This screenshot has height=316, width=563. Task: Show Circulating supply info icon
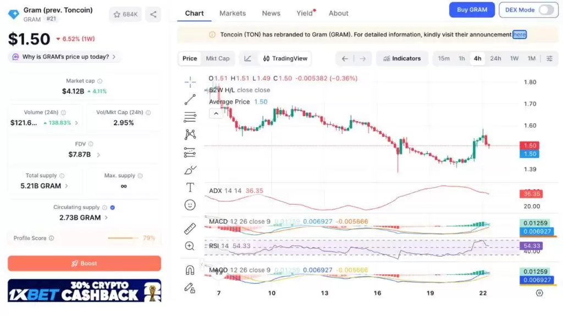click(x=104, y=207)
